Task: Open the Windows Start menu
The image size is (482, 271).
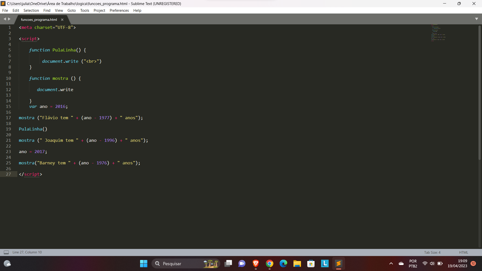Action: [144, 263]
